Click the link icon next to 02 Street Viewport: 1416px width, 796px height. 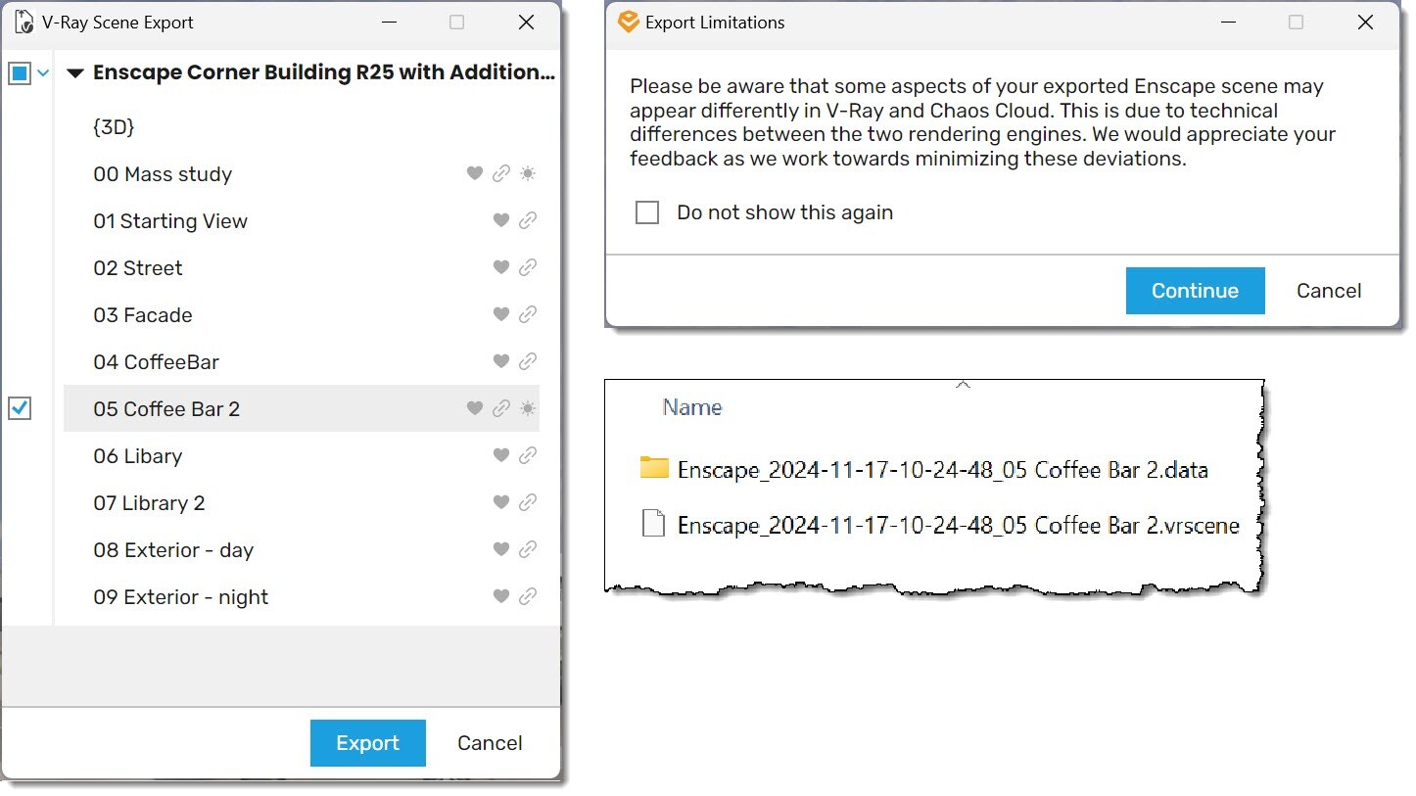[528, 267]
